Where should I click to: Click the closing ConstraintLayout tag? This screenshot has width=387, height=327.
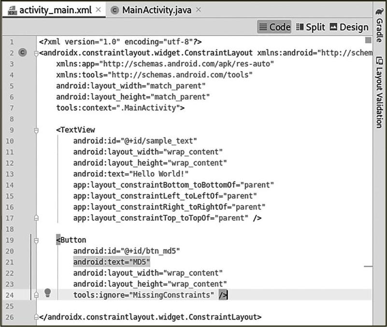point(150,317)
